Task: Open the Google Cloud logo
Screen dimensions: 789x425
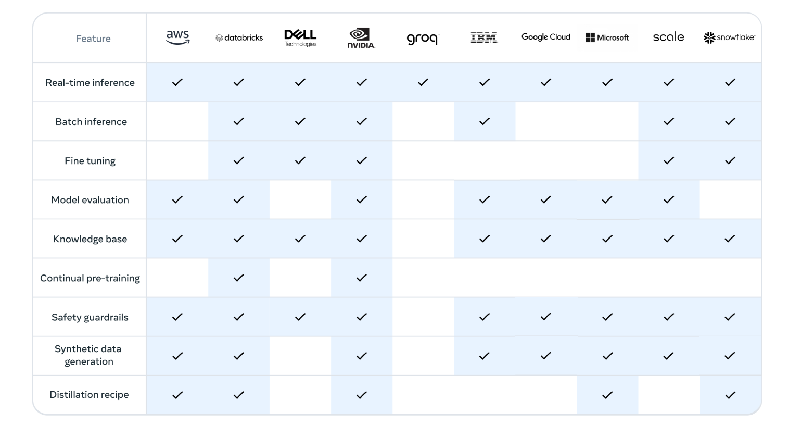Action: click(545, 37)
